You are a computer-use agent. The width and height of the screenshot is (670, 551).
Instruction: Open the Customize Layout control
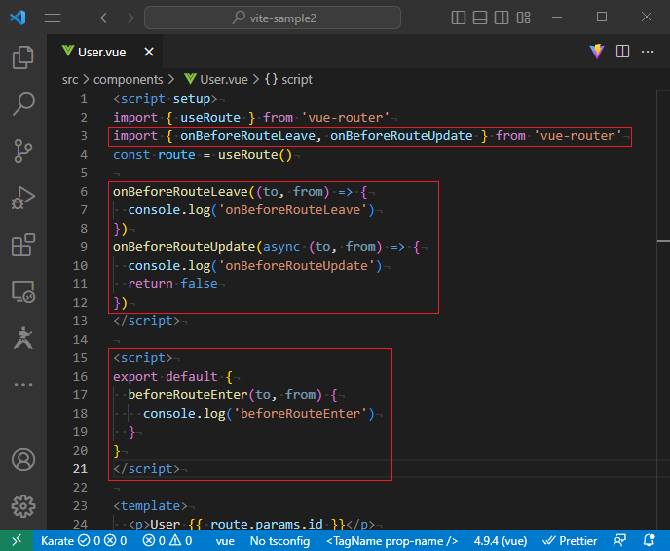523,18
